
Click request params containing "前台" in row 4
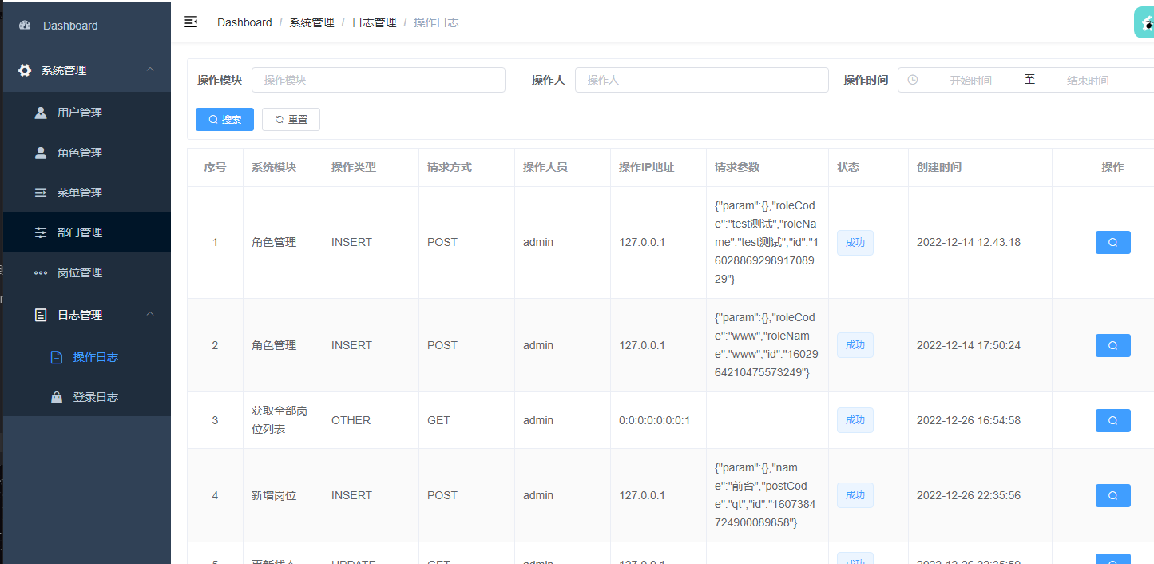[766, 495]
